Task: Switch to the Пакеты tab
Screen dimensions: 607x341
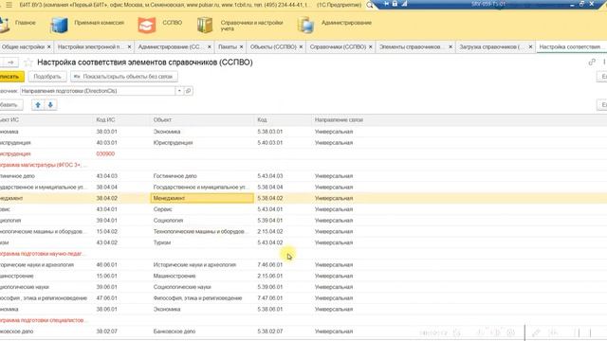Action: click(x=228, y=46)
